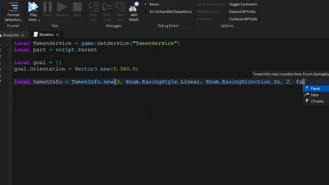Choose the Faces autocomplete suggestion
This screenshot has height=185, width=329.
[x=316, y=88]
